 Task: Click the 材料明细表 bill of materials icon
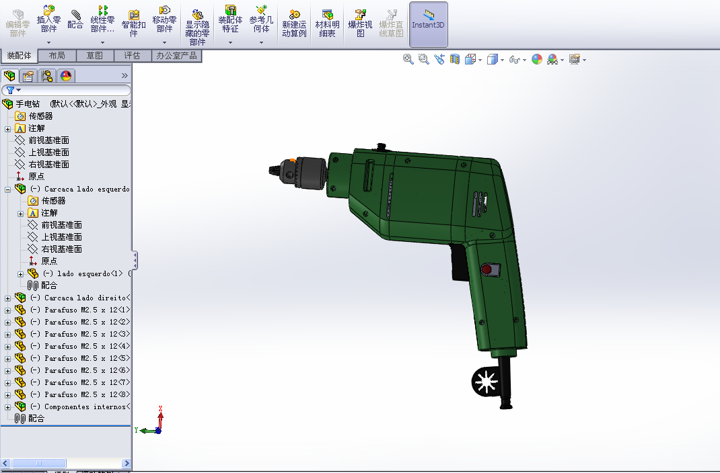pos(327,23)
